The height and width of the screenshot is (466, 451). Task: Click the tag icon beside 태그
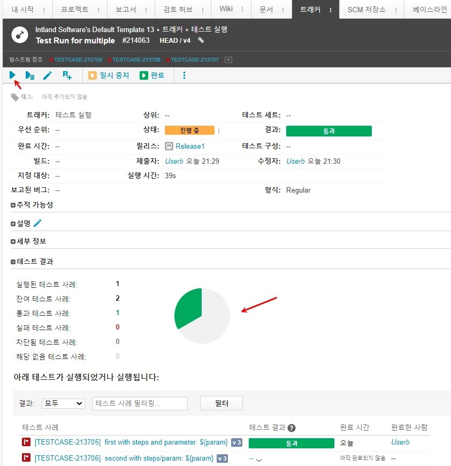[x=14, y=97]
